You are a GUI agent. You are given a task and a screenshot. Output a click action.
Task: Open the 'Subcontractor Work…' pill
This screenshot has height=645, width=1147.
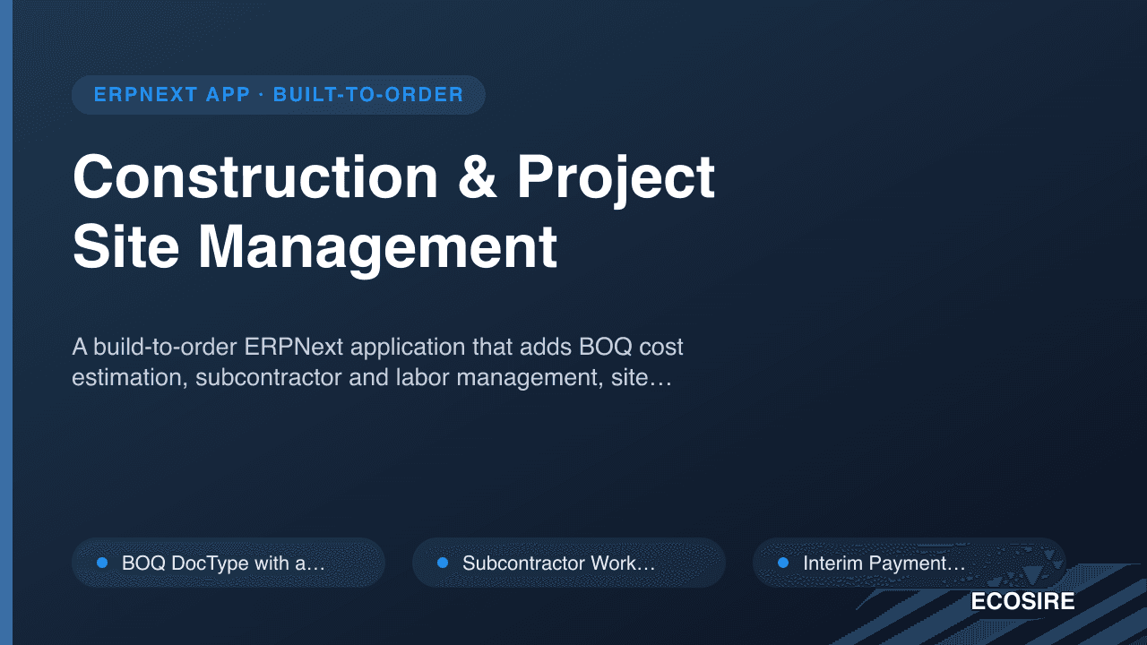[x=569, y=563]
